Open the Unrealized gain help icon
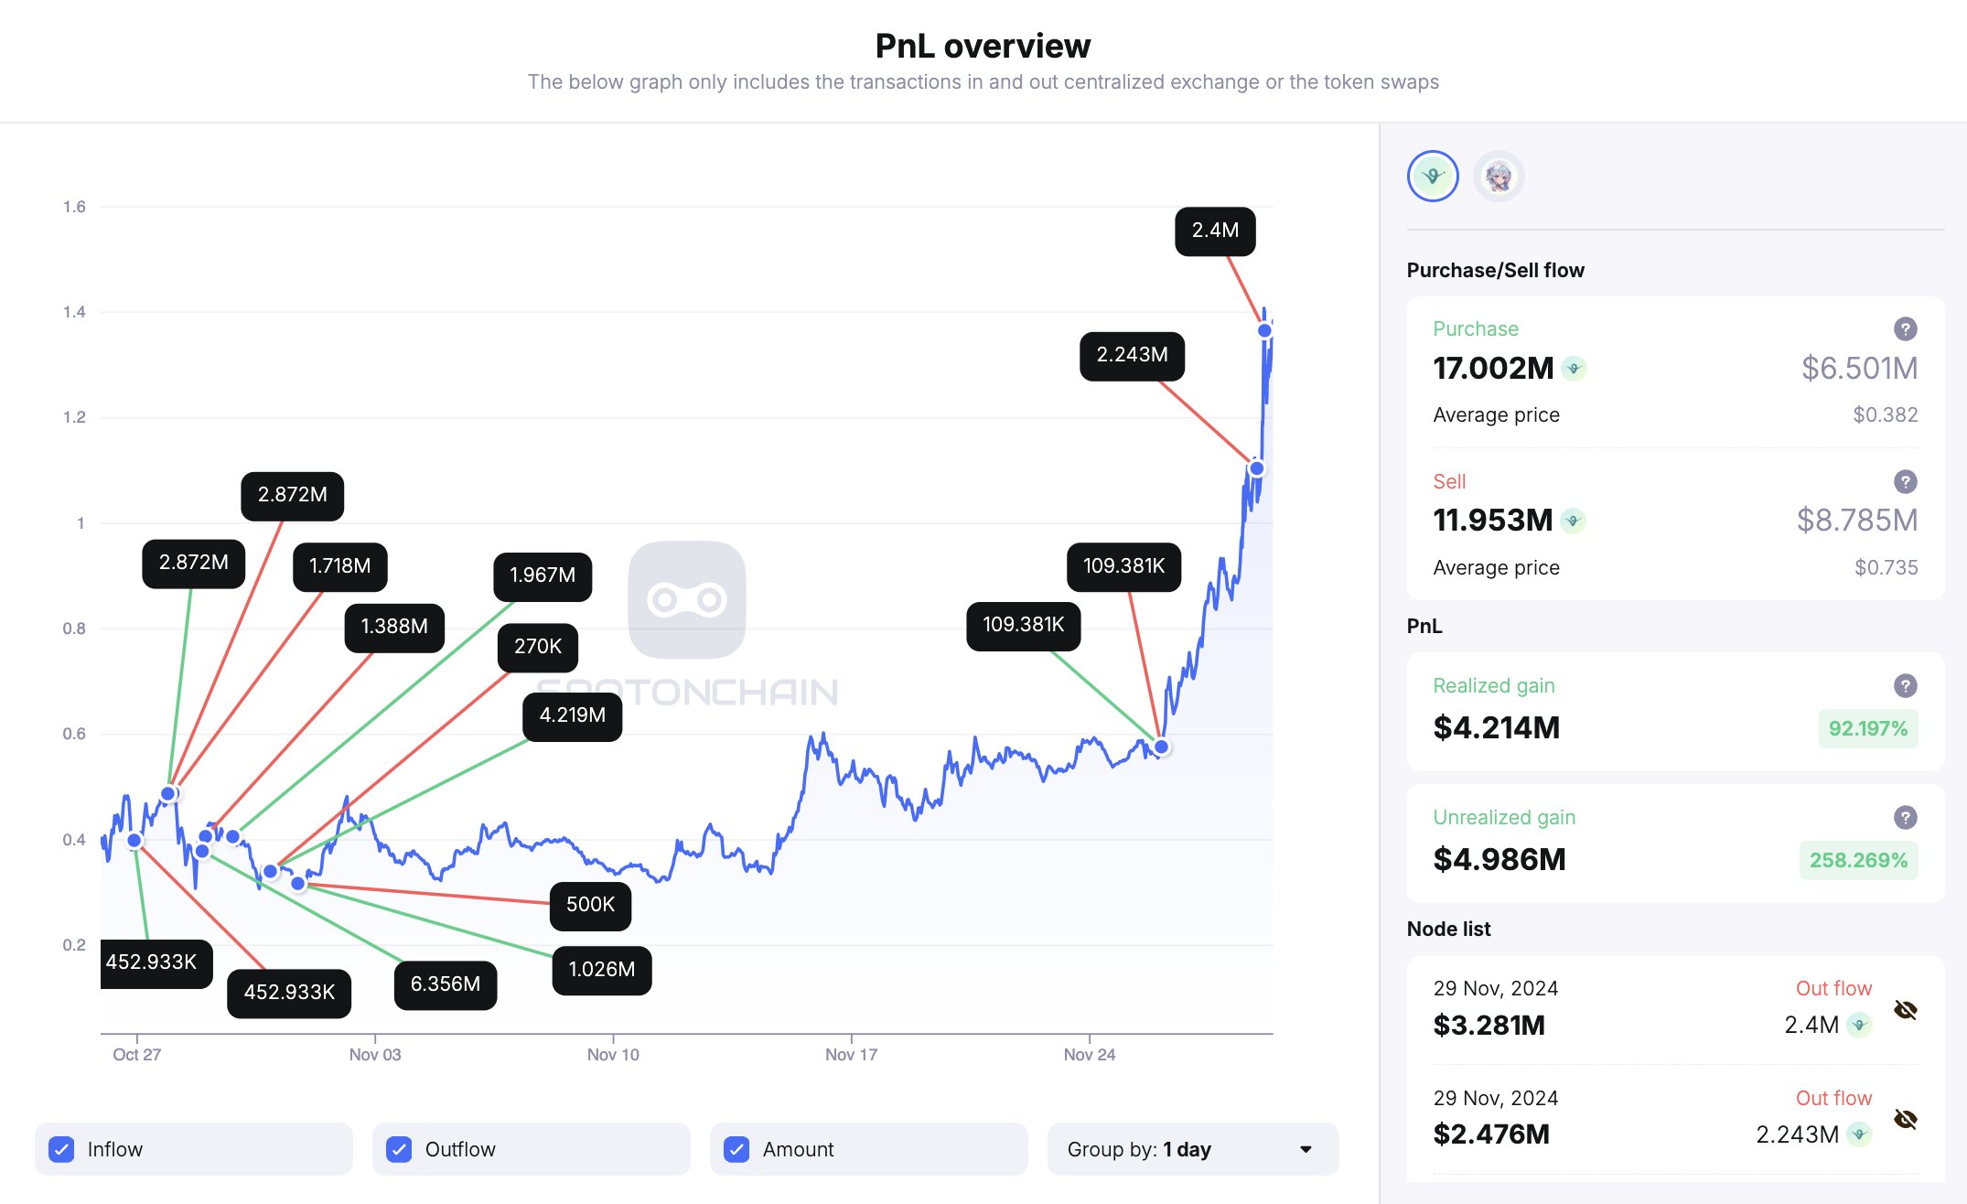Viewport: 1967px width, 1204px height. [1905, 817]
